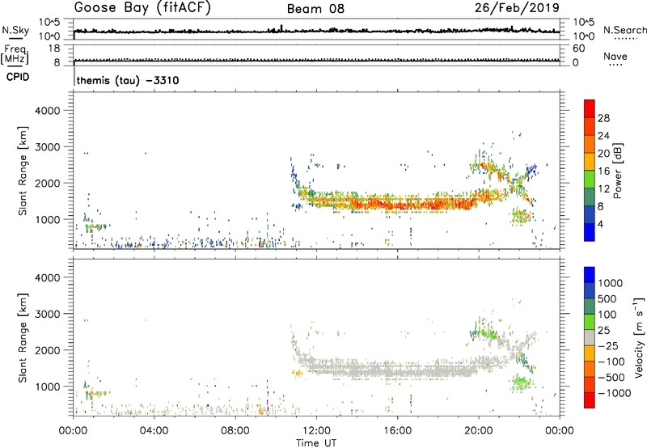
Task: Click the green echo cluster near 22:00 in the velocity panel
Action: (521, 382)
